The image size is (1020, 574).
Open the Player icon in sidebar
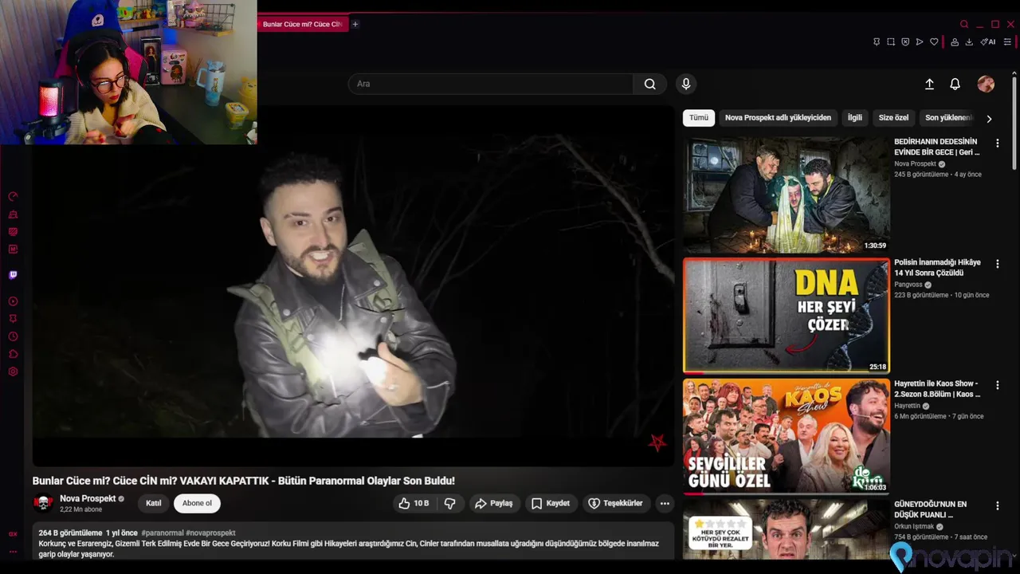(13, 301)
